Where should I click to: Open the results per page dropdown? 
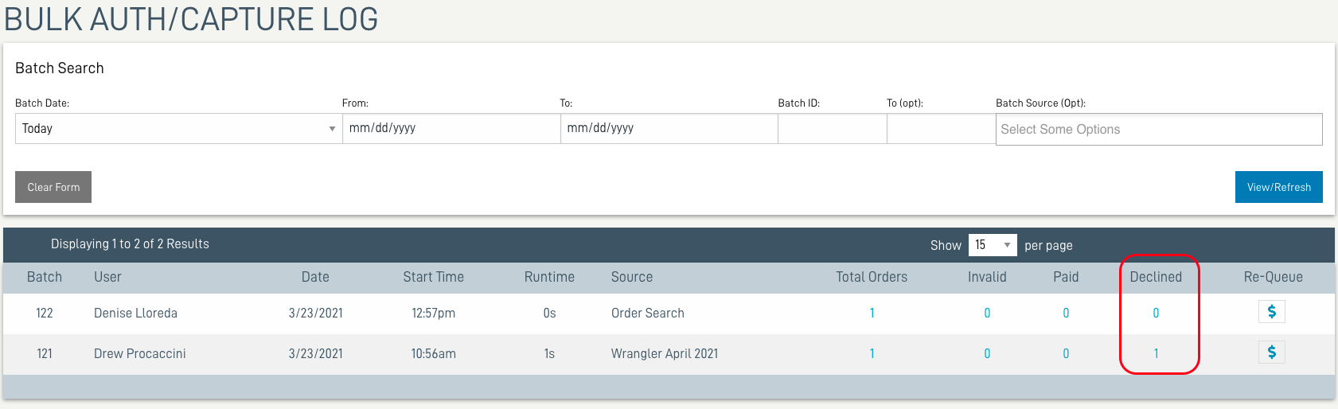(x=993, y=245)
